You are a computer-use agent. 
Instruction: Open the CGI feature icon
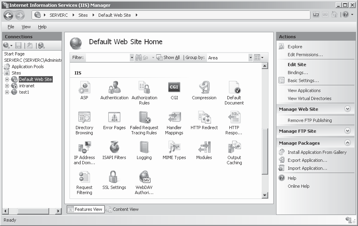pyautogui.click(x=174, y=90)
